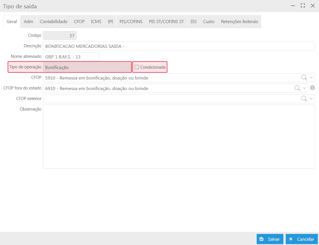Click magnifier icon in CFOP fora do estado
The width and height of the screenshot is (319, 245).
297,88
